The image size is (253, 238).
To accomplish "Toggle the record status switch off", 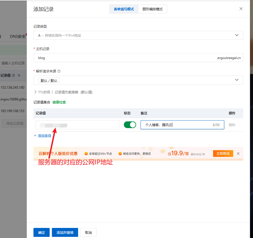I will click(x=130, y=125).
